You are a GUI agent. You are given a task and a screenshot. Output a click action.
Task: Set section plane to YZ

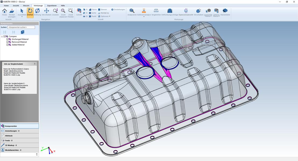tap(85, 13)
